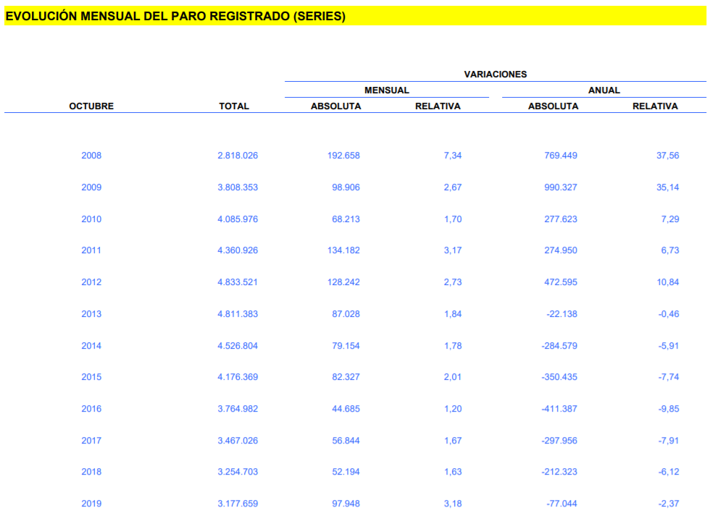Image resolution: width=710 pixels, height=513 pixels.
Task: Select the annual absolute value 472.595
Action: coord(561,282)
